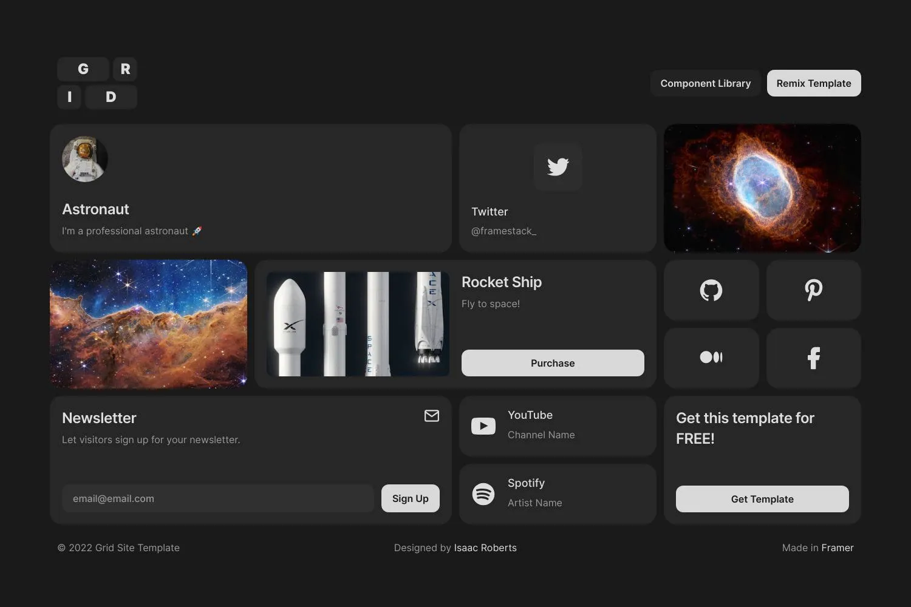Open the Component Library button
The image size is (911, 607).
tap(706, 83)
